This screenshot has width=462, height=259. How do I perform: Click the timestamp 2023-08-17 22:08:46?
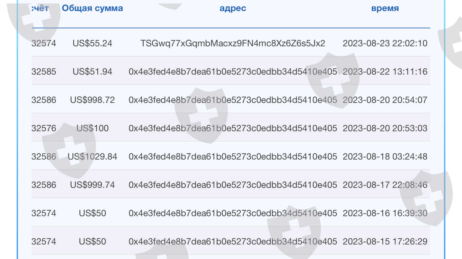point(385,185)
